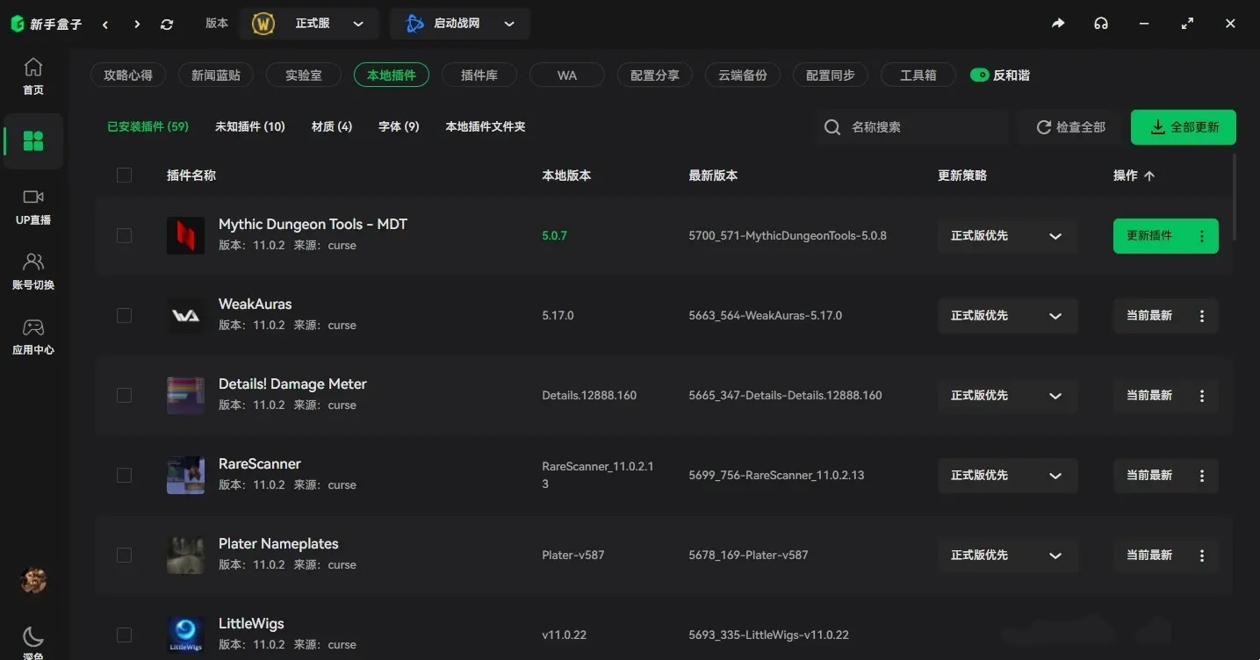Go forward with the right arrow

coord(137,25)
